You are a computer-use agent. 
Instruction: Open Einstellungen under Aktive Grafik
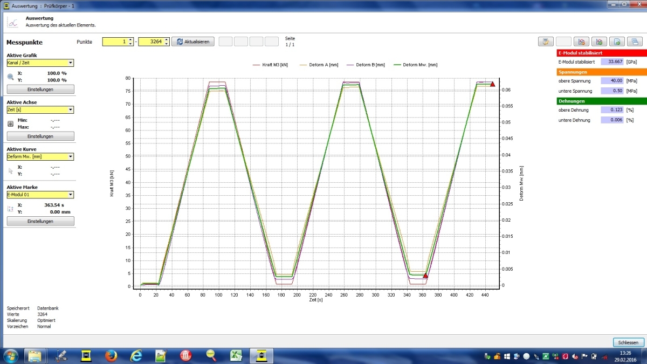point(40,89)
